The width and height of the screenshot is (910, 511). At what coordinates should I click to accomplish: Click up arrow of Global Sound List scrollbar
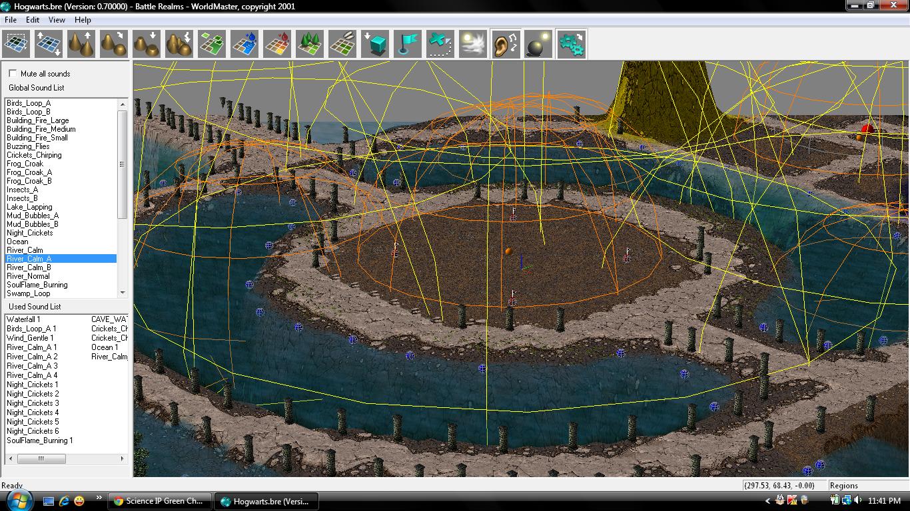tap(123, 104)
